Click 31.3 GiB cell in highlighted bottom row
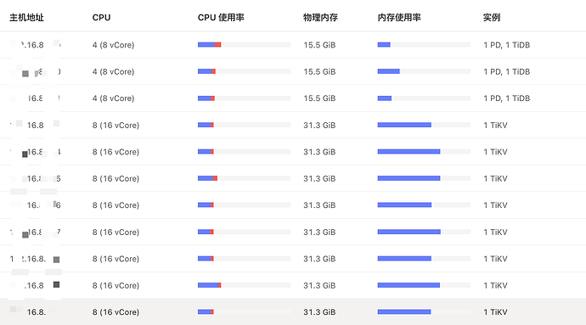 coord(319,312)
